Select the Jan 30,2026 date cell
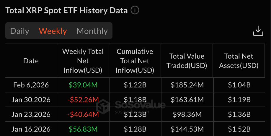The width and height of the screenshot is (271, 136). point(31,100)
